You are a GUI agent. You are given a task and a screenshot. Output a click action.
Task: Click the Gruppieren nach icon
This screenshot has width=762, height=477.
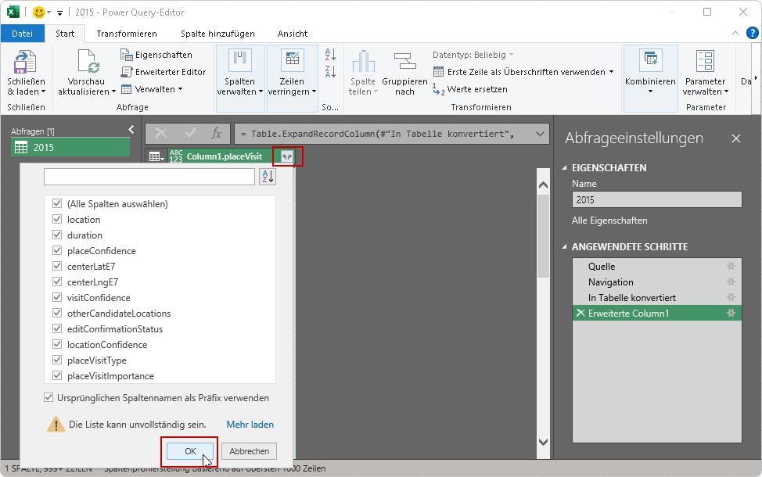click(x=404, y=63)
